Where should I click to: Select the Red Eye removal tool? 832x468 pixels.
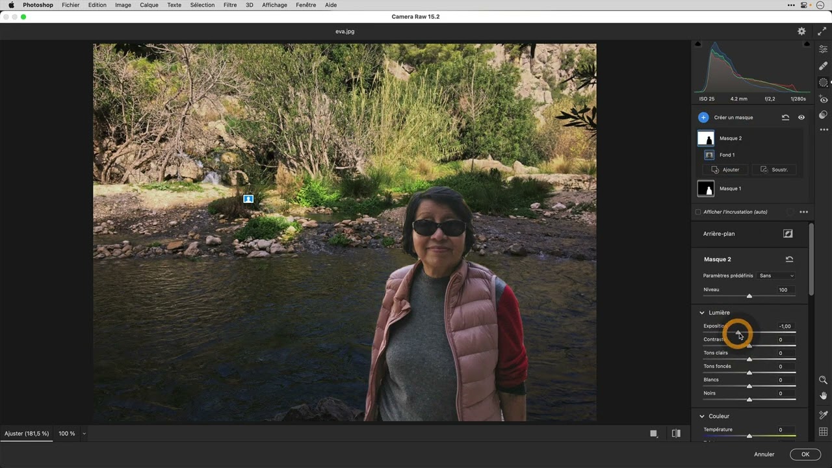[824, 99]
